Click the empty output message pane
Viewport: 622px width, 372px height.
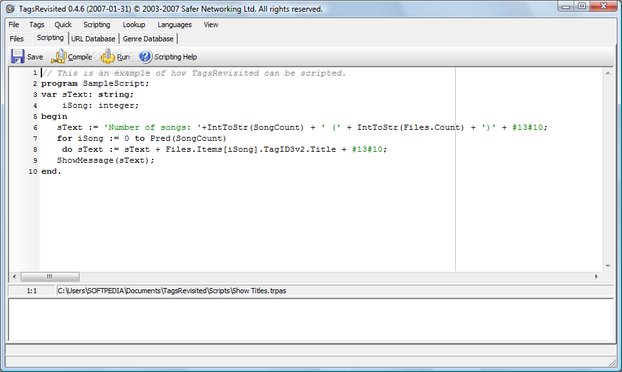[310, 320]
